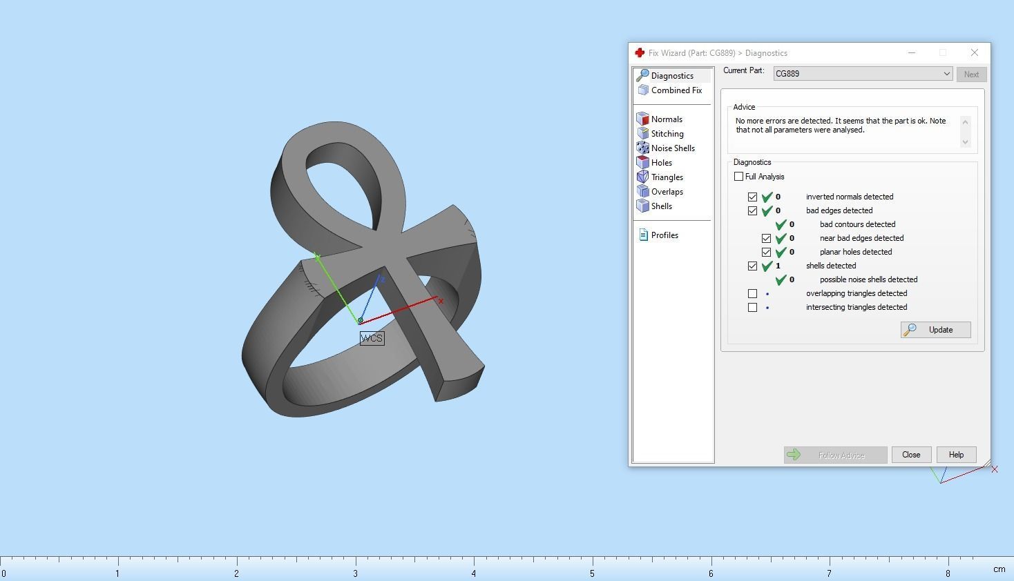This screenshot has width=1014, height=581.
Task: Switch to the Shells page
Action: (661, 206)
